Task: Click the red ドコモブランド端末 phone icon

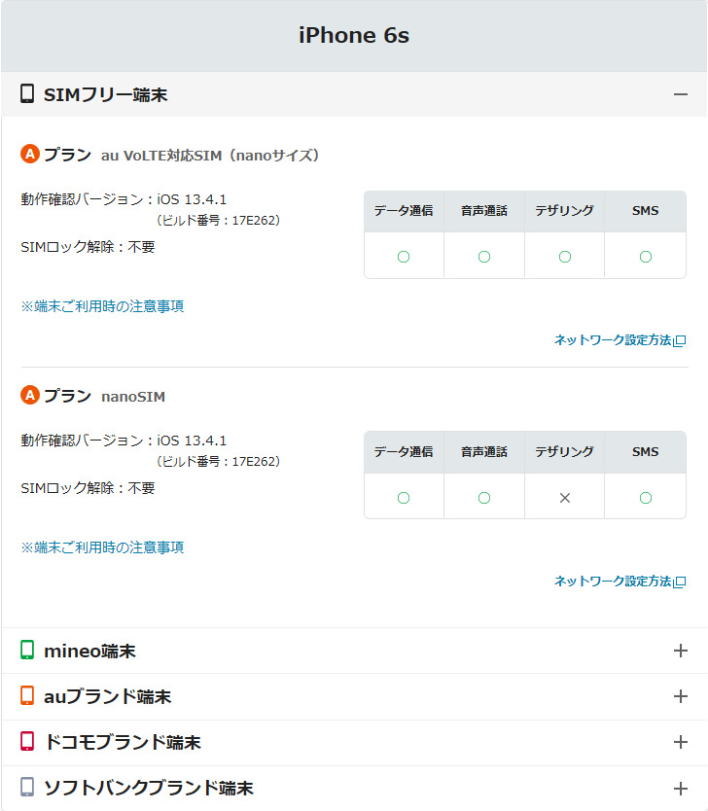Action: [x=27, y=742]
